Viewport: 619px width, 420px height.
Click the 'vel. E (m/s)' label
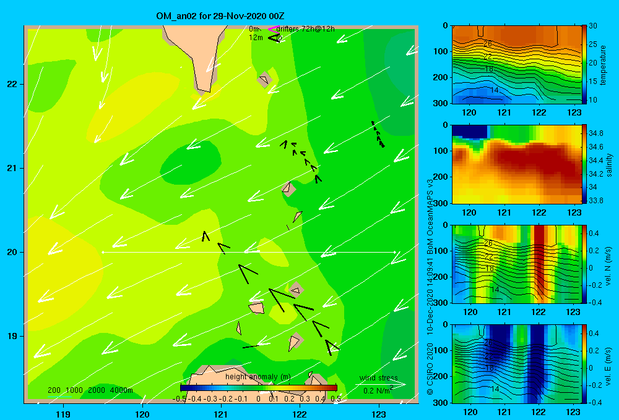(608, 366)
